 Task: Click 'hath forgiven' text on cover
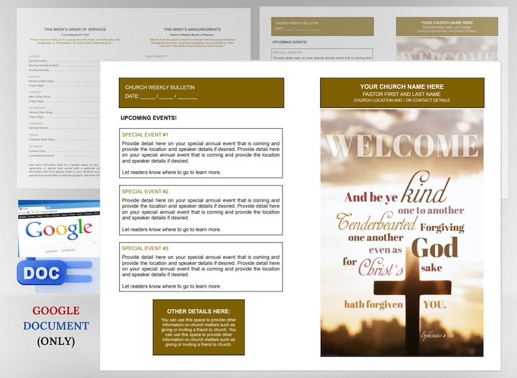point(373,304)
